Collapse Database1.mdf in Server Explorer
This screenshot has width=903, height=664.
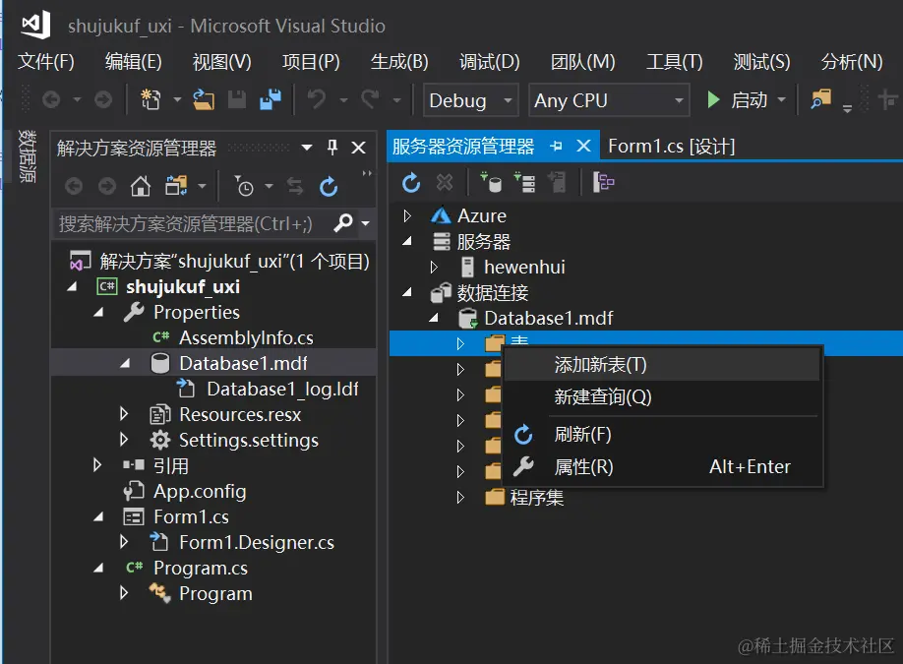pyautogui.click(x=434, y=318)
